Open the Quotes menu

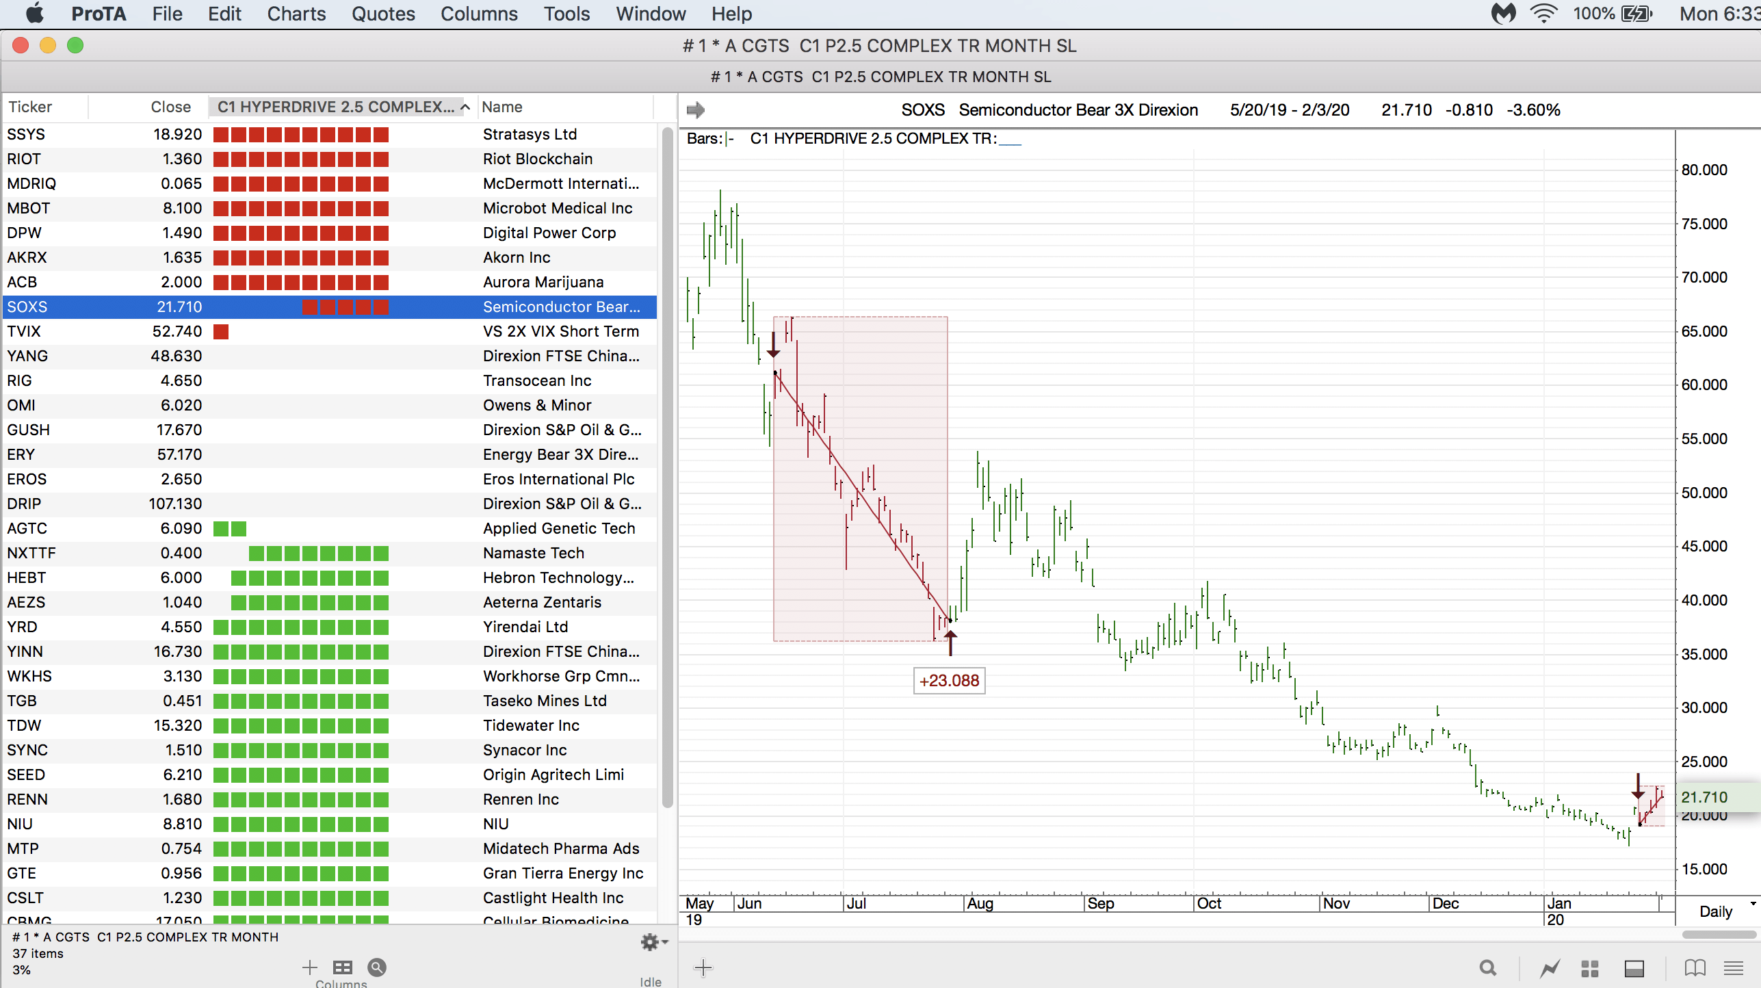(382, 14)
